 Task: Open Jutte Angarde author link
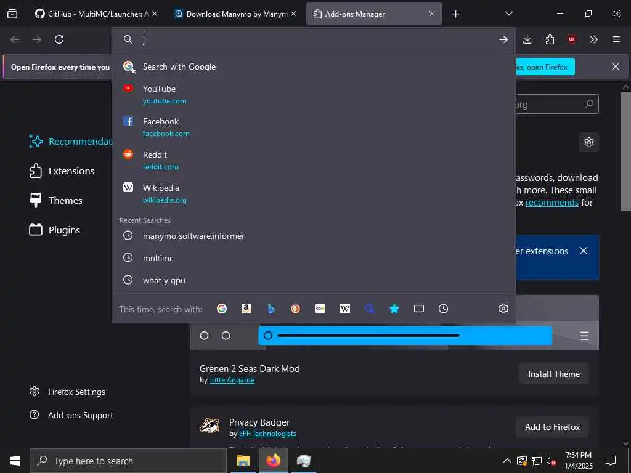coord(232,380)
